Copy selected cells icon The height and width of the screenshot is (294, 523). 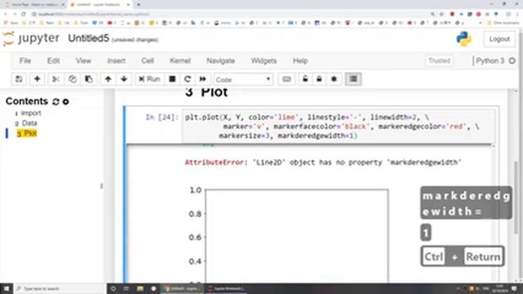click(73, 79)
